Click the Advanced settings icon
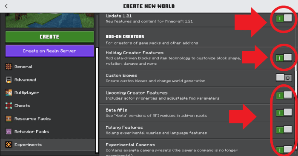Screen dimensions: 298x156 (9, 80)
